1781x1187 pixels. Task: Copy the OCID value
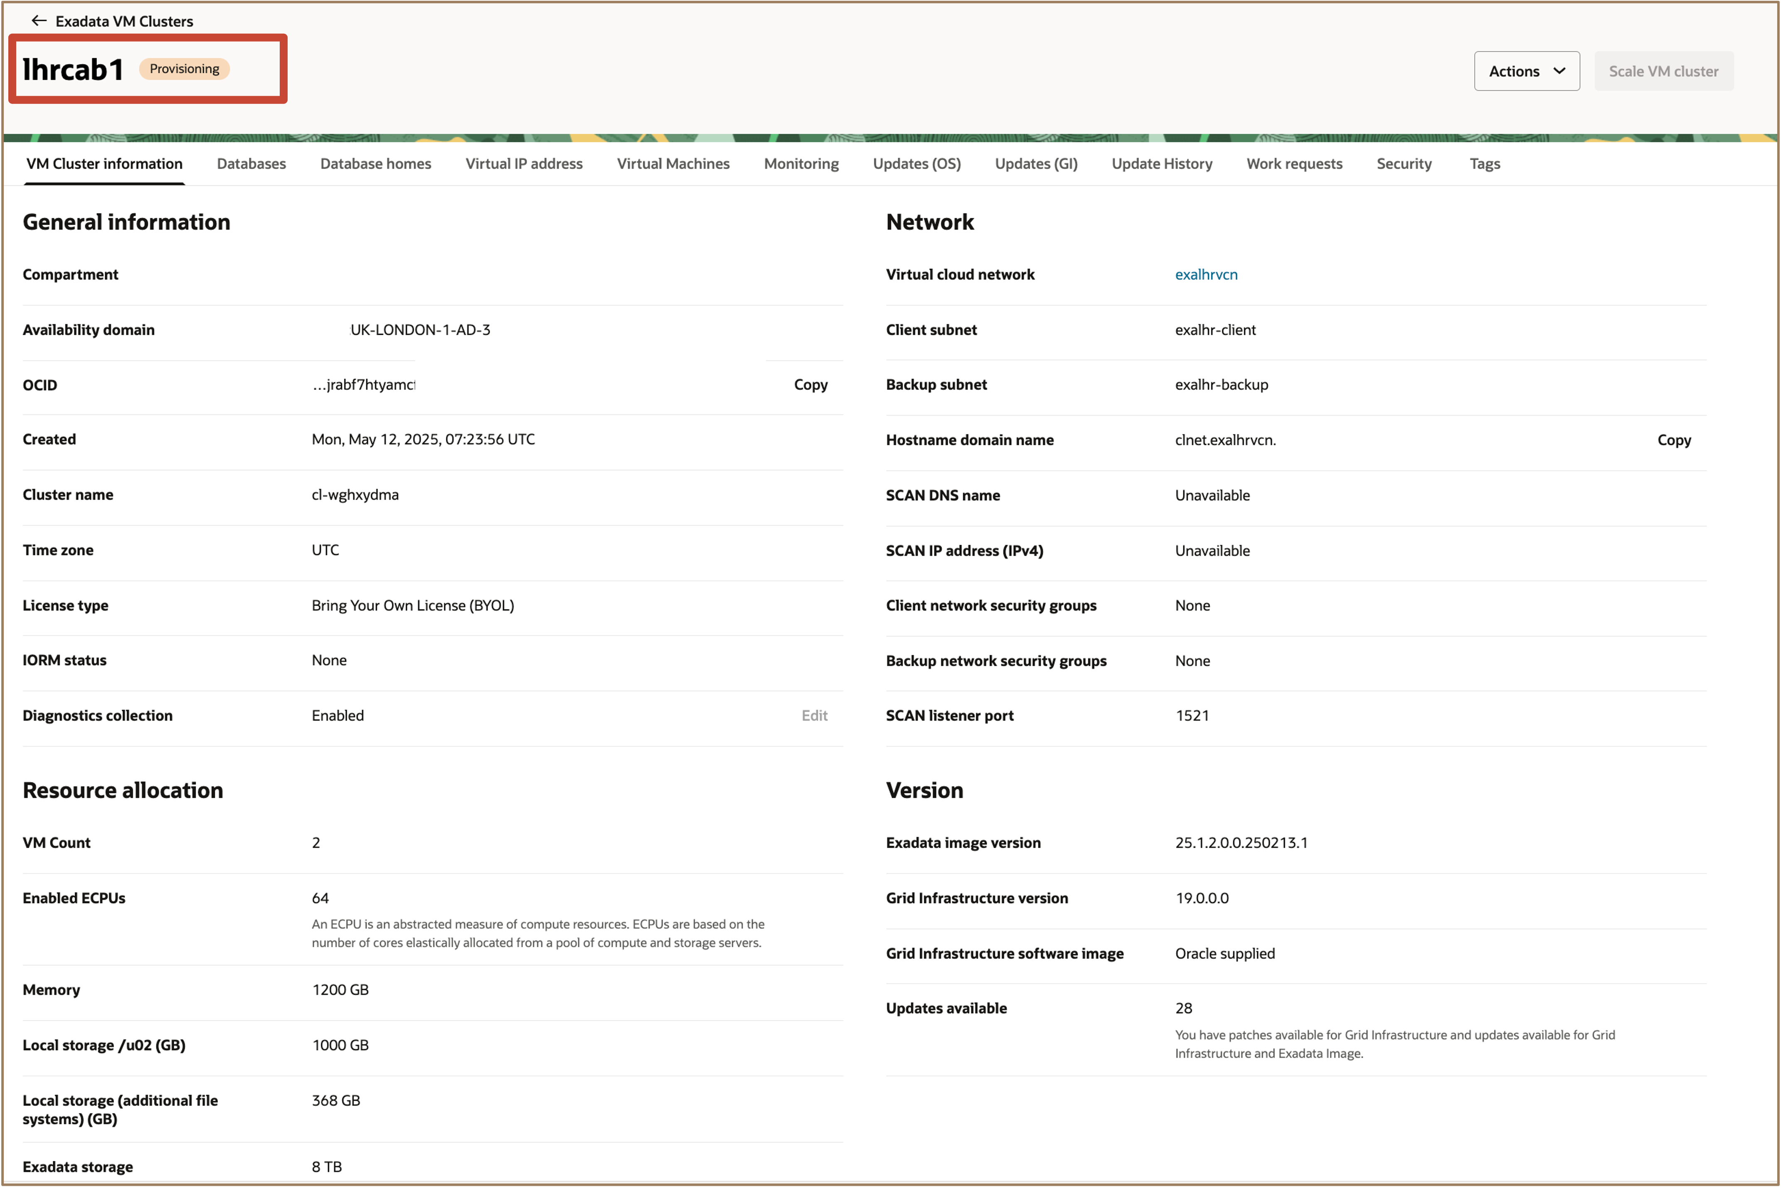[x=810, y=384]
